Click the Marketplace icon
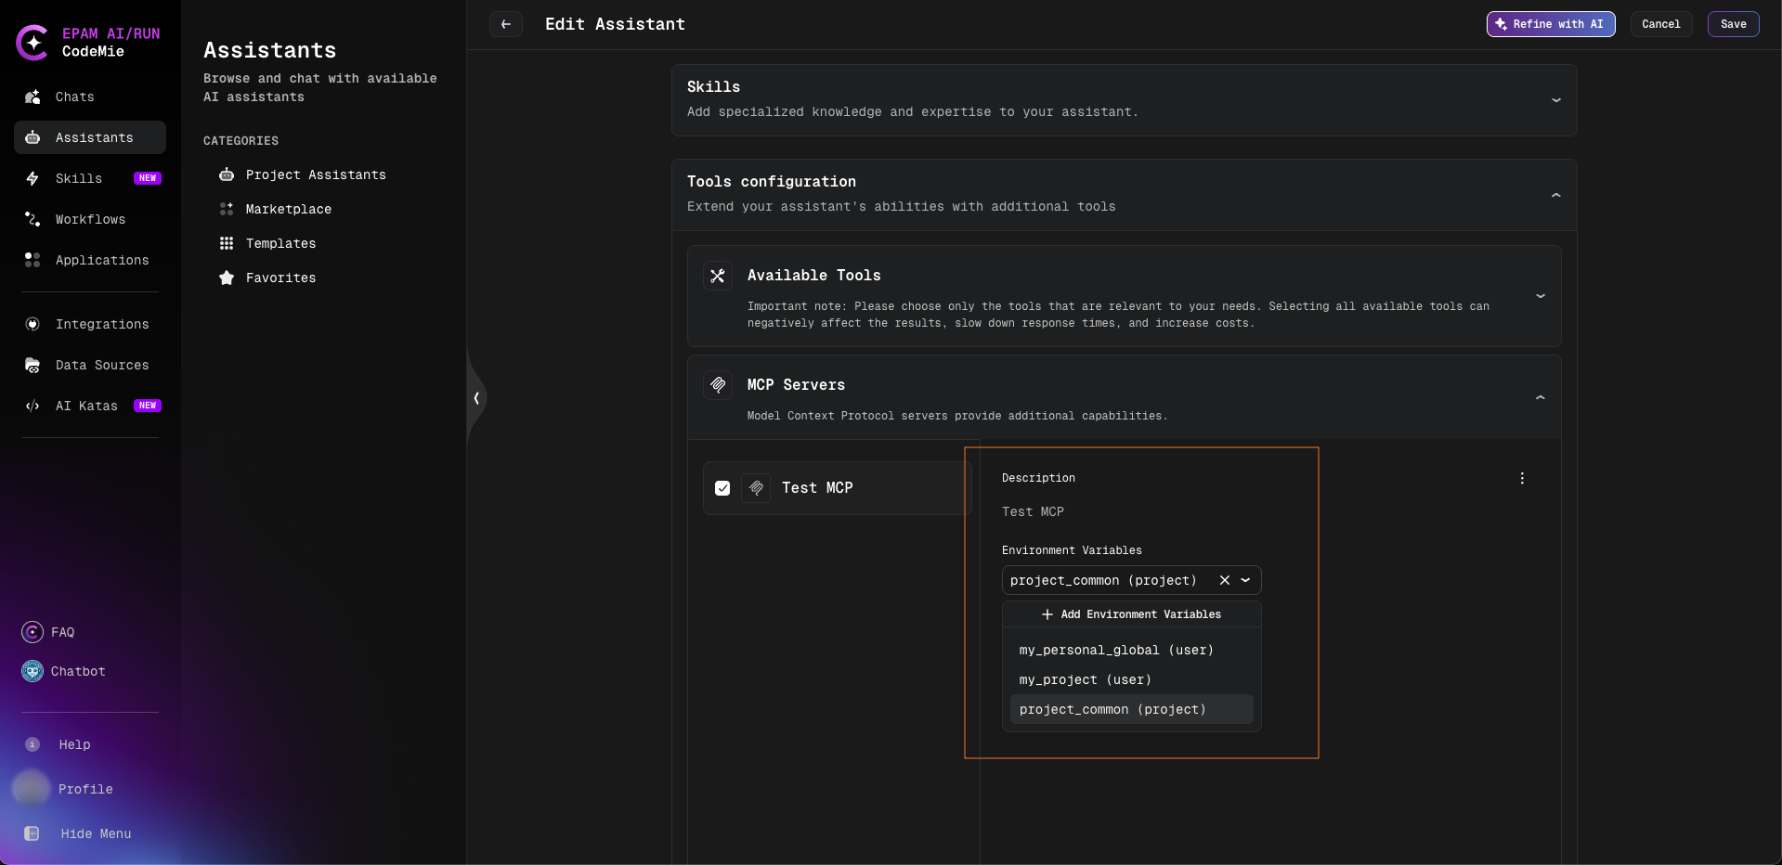 coord(227,209)
